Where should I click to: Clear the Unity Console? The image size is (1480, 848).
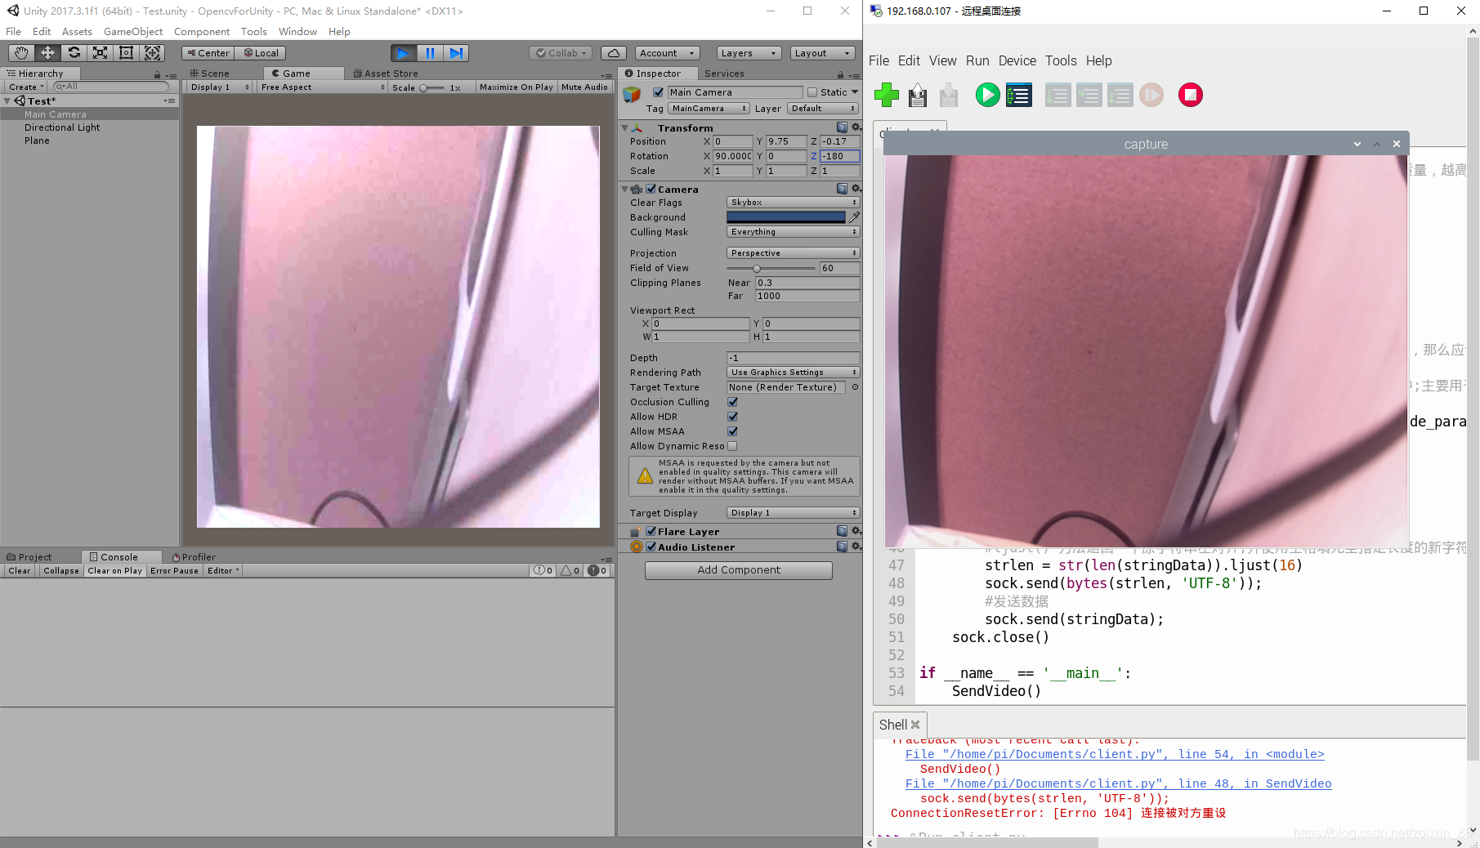pos(18,570)
